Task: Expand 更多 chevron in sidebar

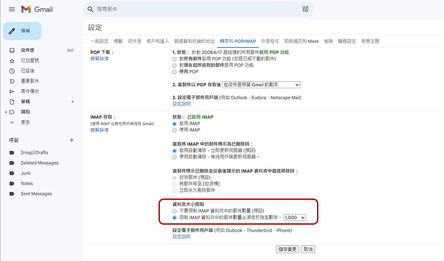Action: [x=12, y=122]
